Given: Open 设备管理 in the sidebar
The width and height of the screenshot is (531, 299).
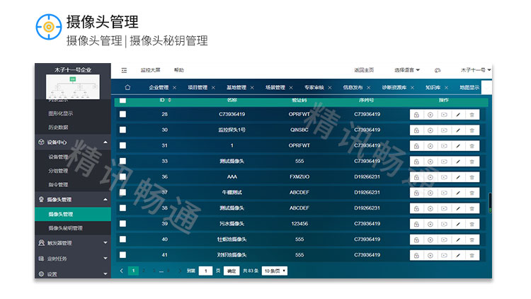Looking at the screenshot, I should coord(58,157).
